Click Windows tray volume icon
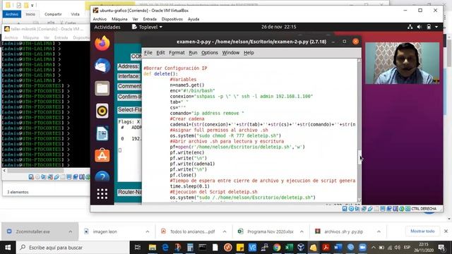Viewport: 452px width, 254px height. pos(397,248)
